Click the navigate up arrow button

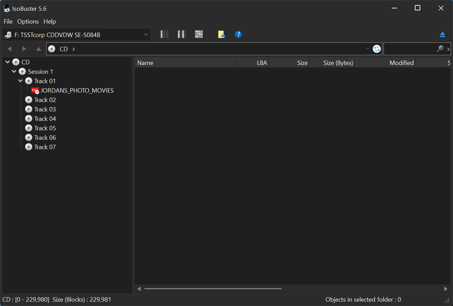(38, 48)
